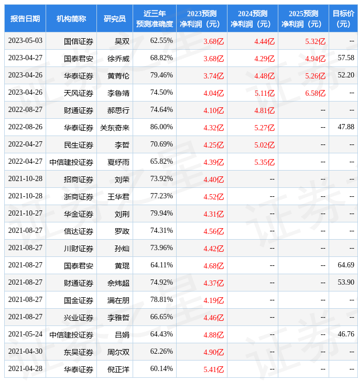
Task: Click the 目标价 column header
Action: [343, 19]
